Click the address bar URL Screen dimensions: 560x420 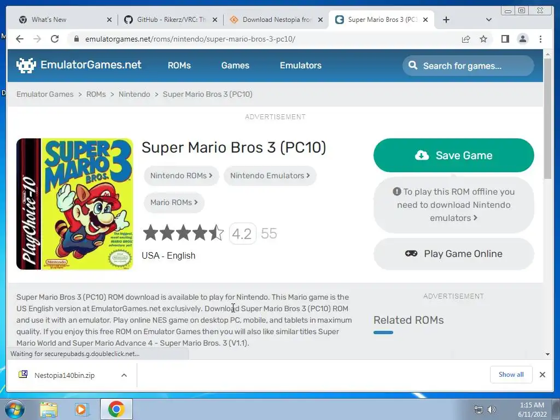tap(190, 39)
